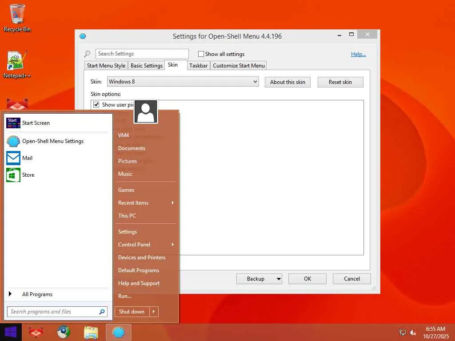This screenshot has height=341, width=455.
Task: Click the Start Screen icon in start menu
Action: (13, 123)
